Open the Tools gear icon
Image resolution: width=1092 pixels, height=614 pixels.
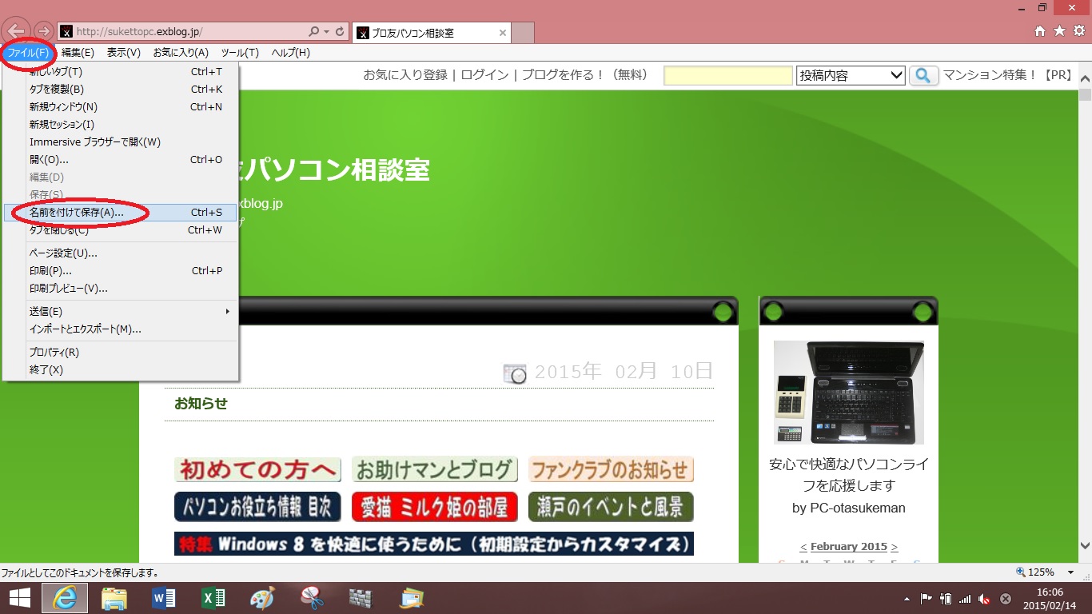click(1078, 31)
